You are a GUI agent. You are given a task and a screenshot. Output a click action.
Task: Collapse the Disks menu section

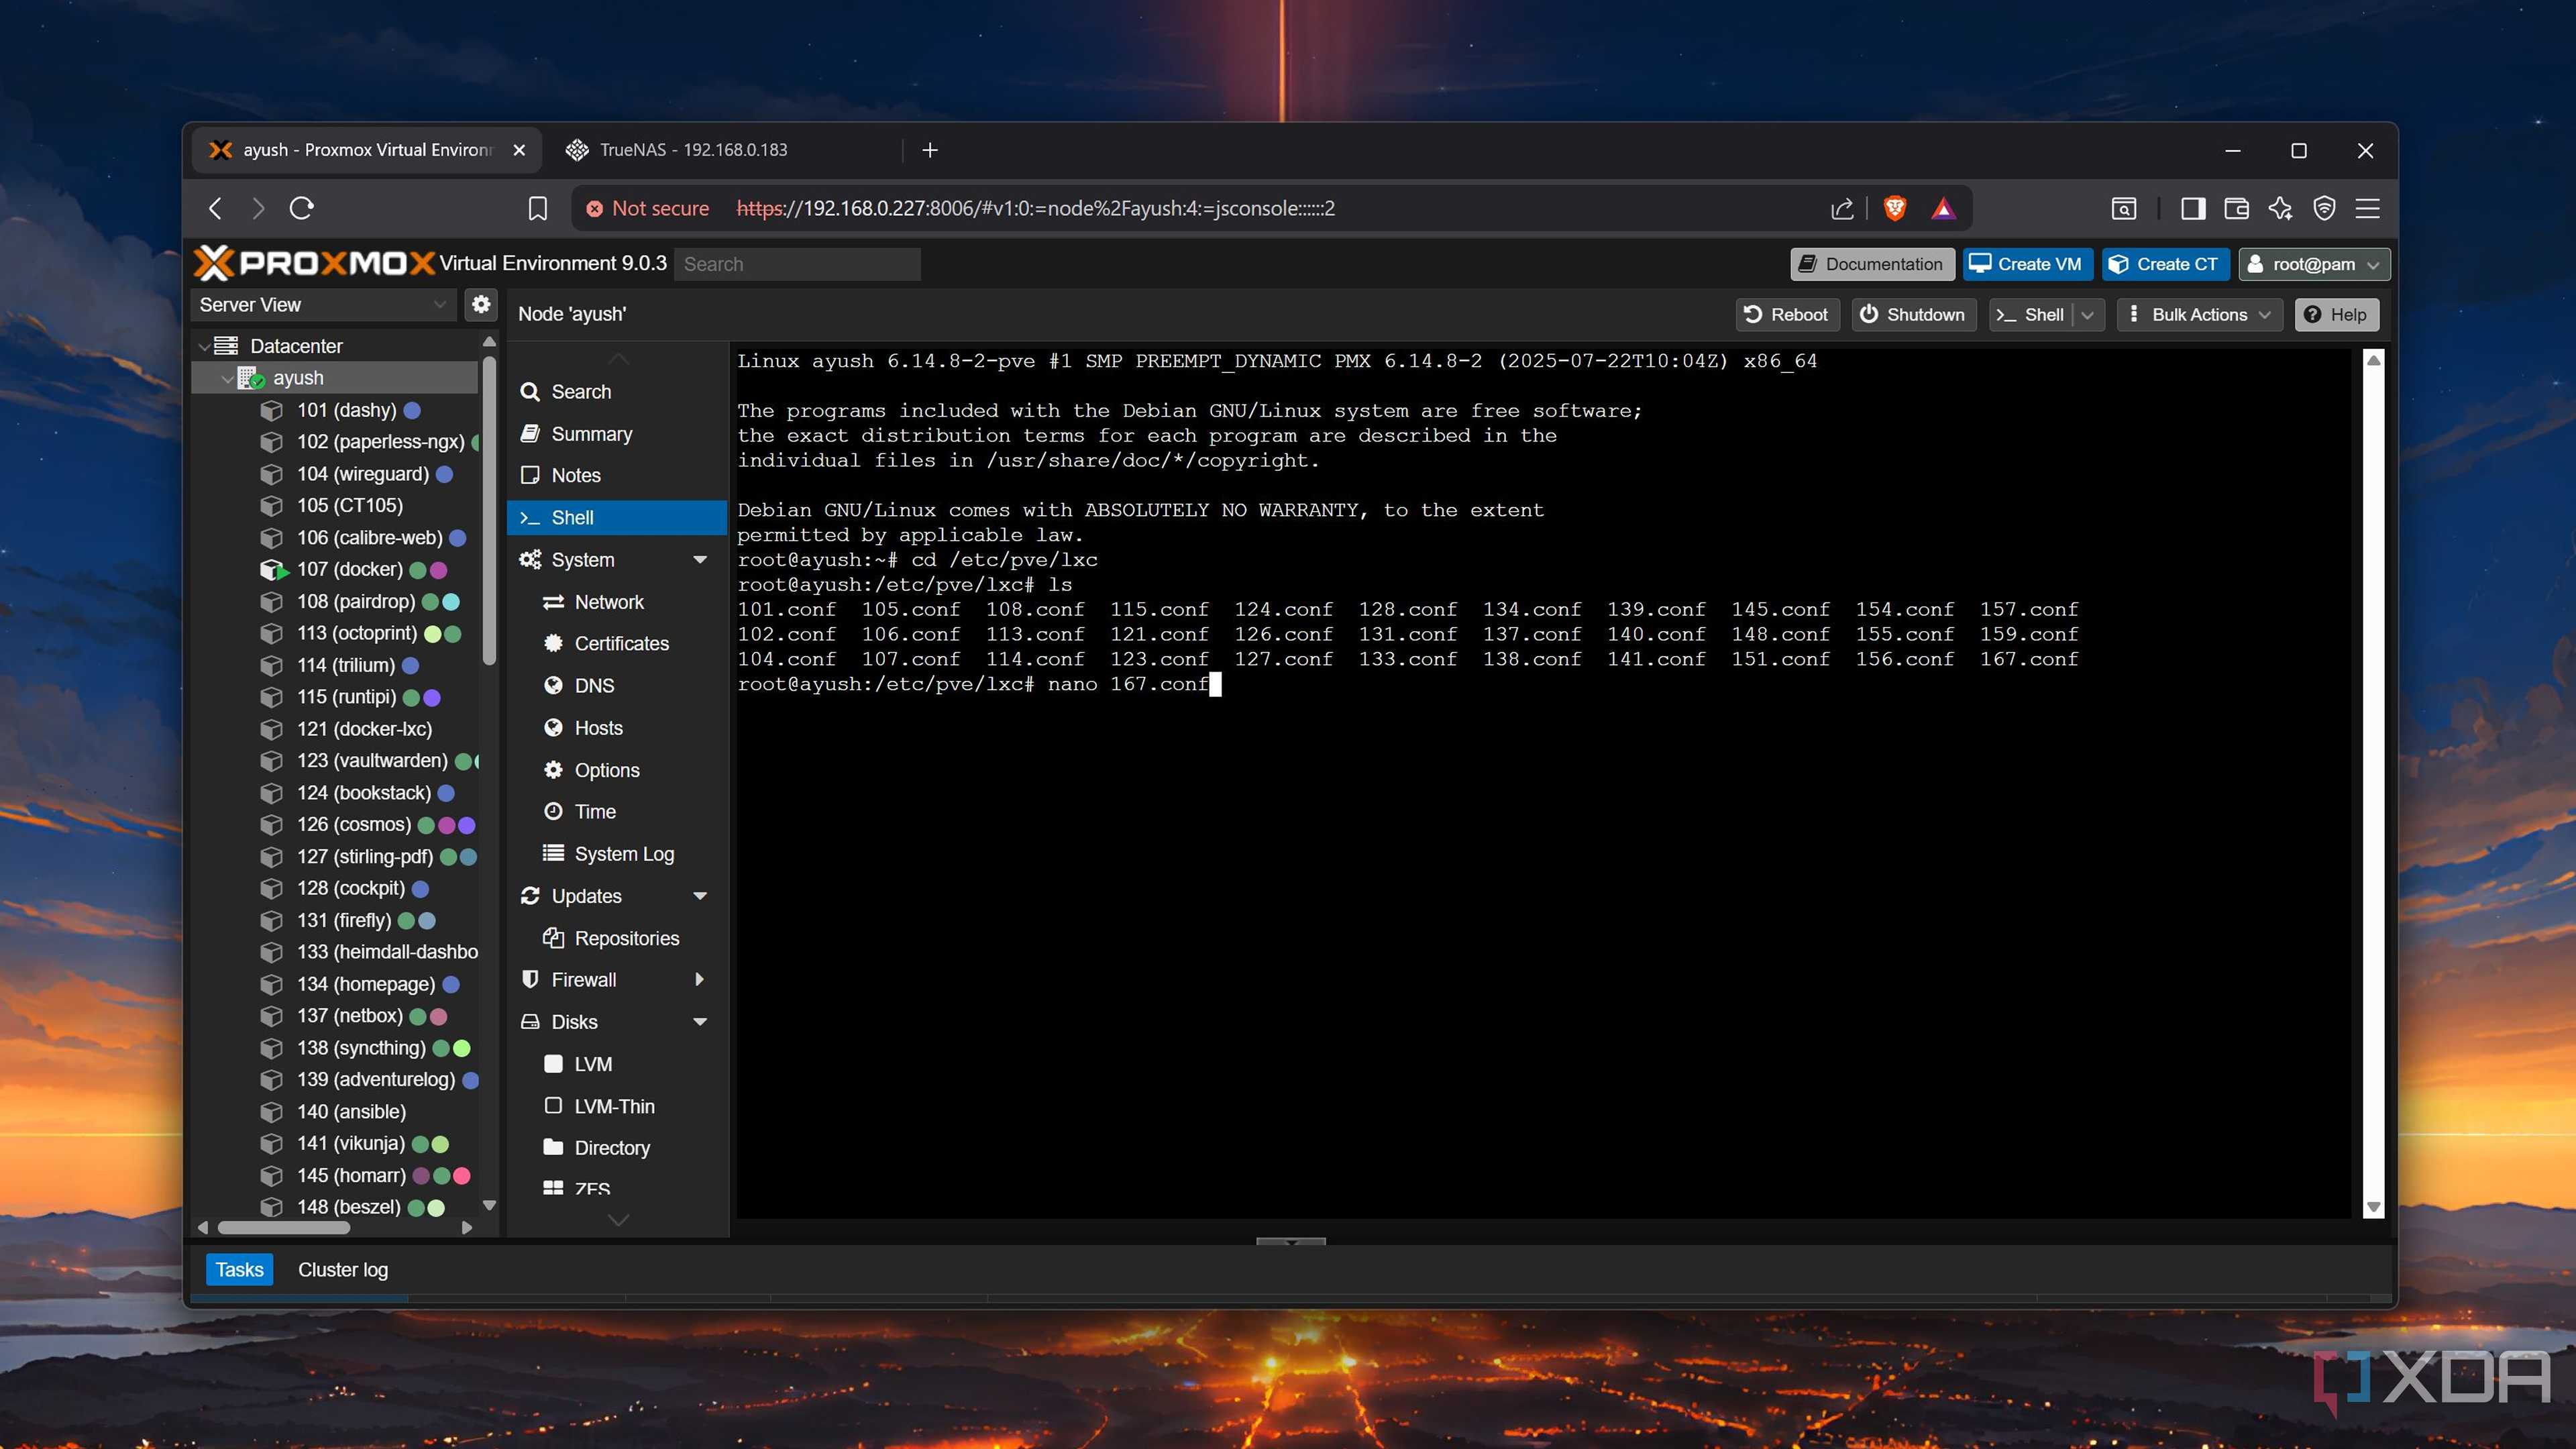700,1022
